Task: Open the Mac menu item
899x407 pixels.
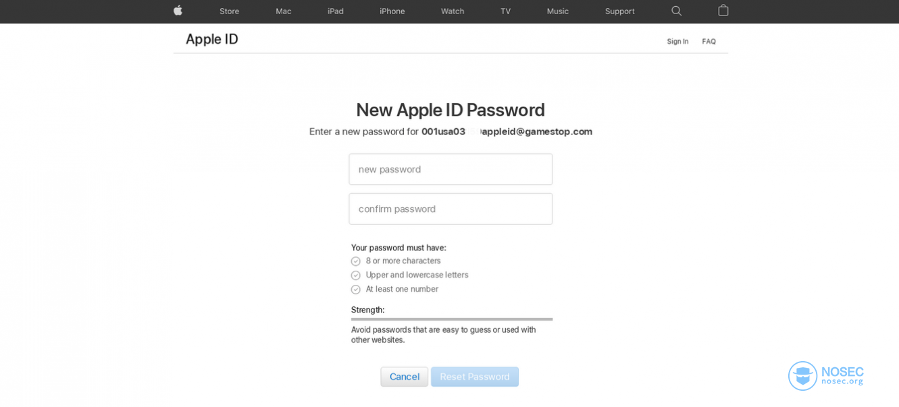Action: pyautogui.click(x=284, y=11)
